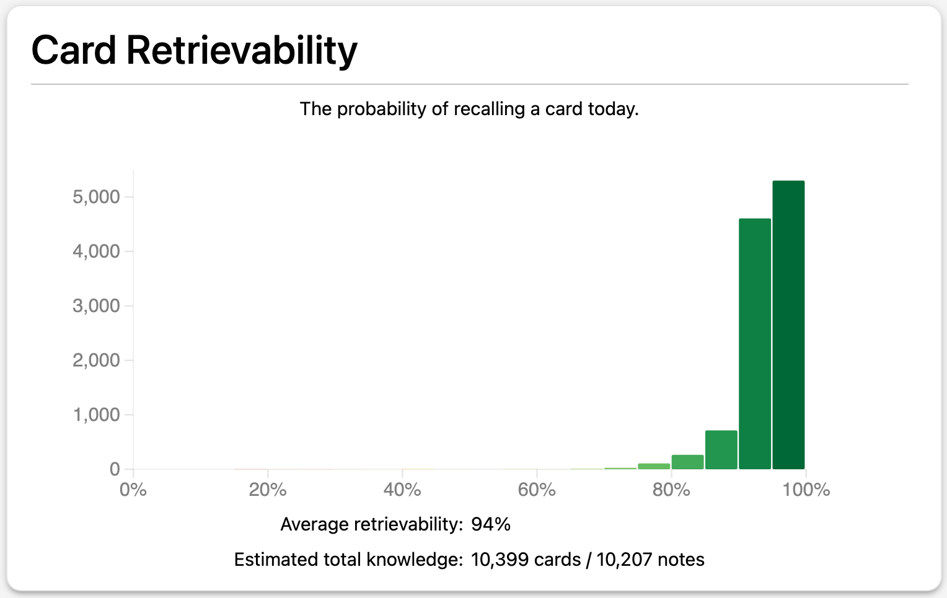Click the "10,399 cards / 10,207 notes" value

[588, 560]
